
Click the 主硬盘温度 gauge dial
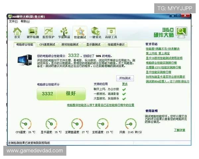[x=77, y=124]
